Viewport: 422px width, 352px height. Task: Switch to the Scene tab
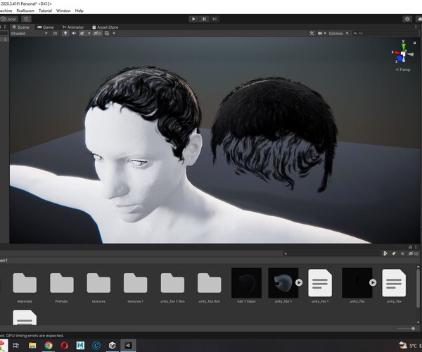point(21,27)
